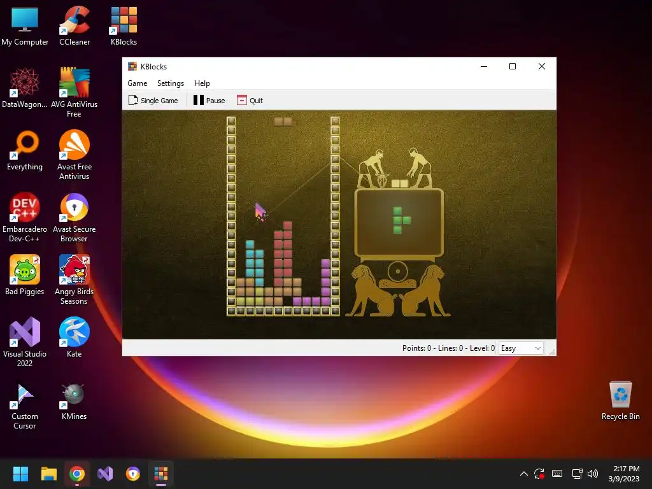Click the sync tray icon with red dot
The width and height of the screenshot is (652, 489).
(539, 474)
